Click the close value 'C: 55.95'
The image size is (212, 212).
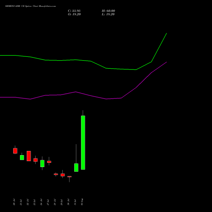(x=74, y=11)
